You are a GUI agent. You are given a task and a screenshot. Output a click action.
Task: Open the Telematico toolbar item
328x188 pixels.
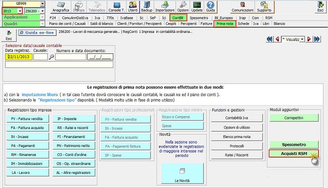click(97, 7)
